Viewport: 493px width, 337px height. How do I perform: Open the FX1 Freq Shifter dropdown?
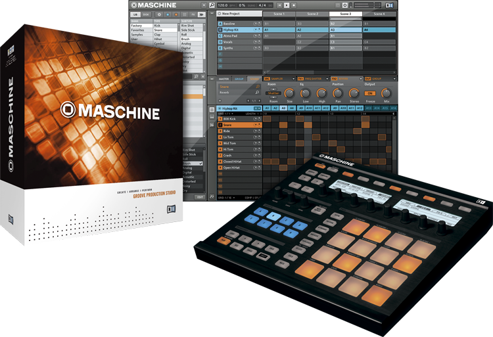tap(327, 79)
